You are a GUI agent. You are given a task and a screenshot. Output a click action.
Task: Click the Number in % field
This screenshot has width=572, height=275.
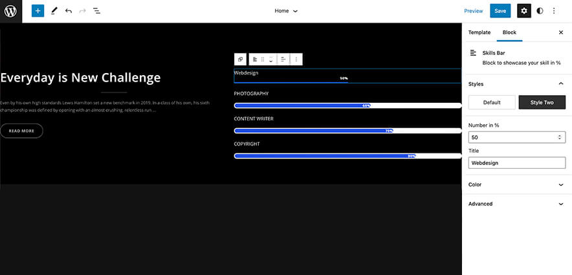(517, 137)
